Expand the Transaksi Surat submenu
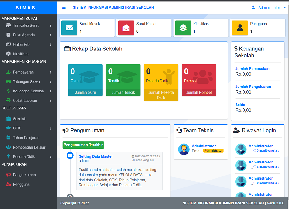The image size is (289, 209). [28, 26]
